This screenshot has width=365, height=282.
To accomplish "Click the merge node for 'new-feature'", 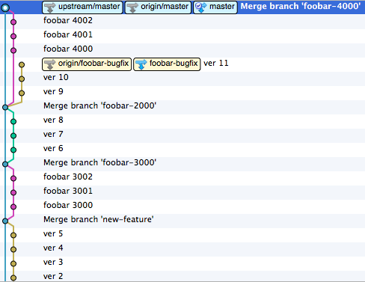I will tap(5, 221).
